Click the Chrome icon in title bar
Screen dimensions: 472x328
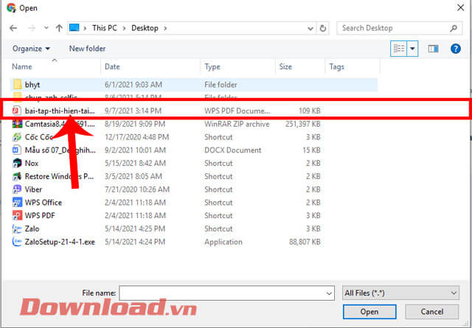[12, 8]
